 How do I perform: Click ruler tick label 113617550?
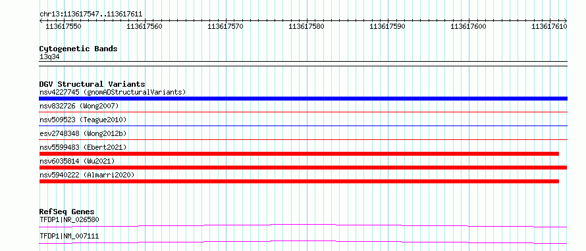(63, 26)
